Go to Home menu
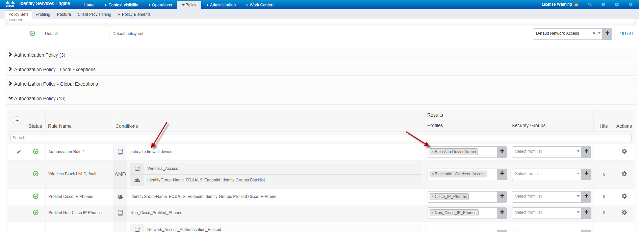 click(x=89, y=5)
